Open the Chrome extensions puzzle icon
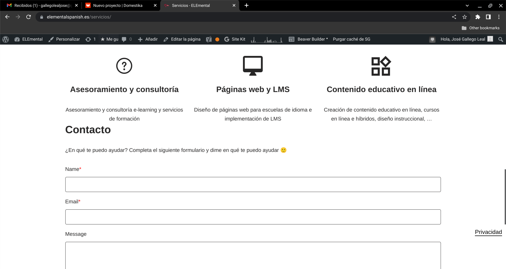 pos(478,17)
